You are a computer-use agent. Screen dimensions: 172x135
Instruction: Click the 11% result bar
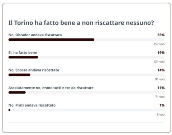[x=17, y=92]
